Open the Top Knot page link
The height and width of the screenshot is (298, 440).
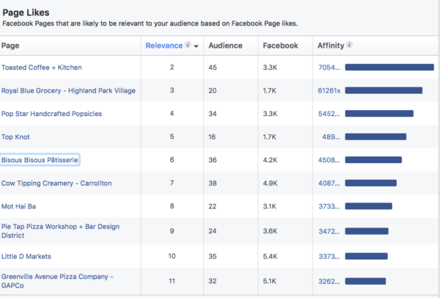[x=15, y=137]
